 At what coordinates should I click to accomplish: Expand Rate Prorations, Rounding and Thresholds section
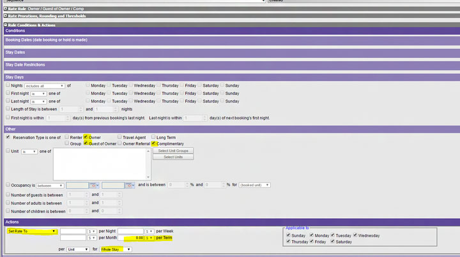click(x=6, y=15)
